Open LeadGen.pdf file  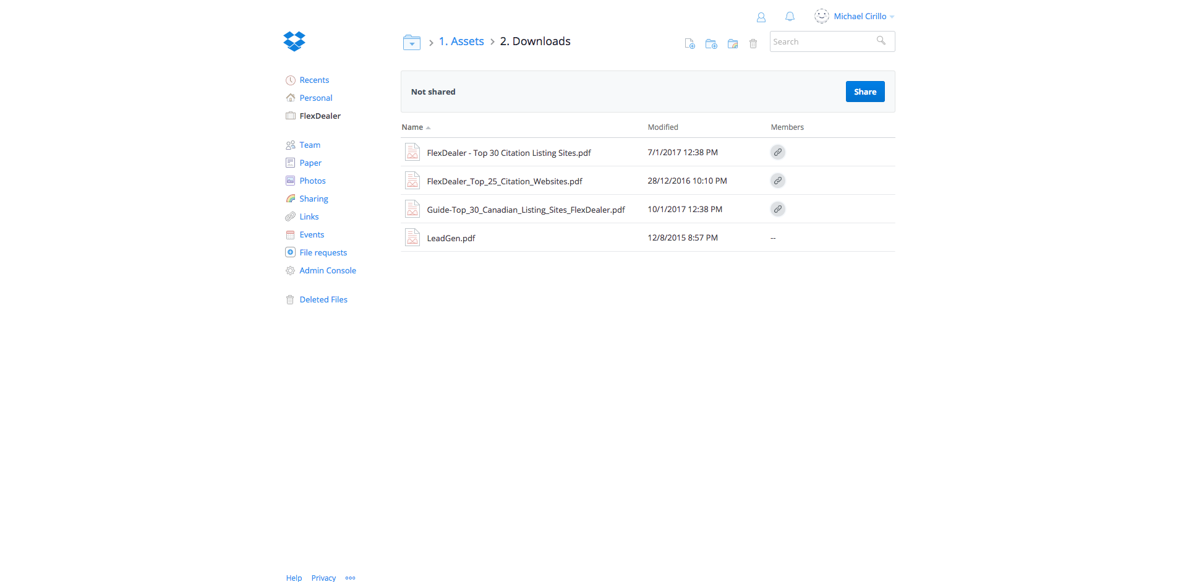coord(451,238)
